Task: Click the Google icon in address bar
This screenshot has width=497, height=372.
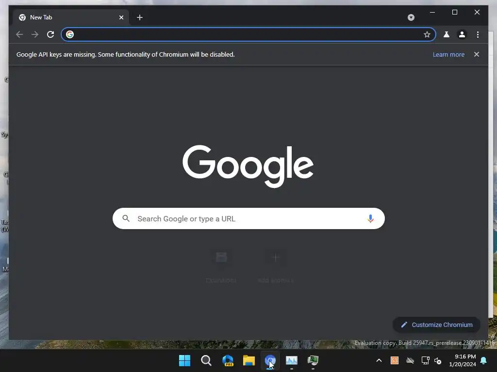Action: pyautogui.click(x=70, y=34)
